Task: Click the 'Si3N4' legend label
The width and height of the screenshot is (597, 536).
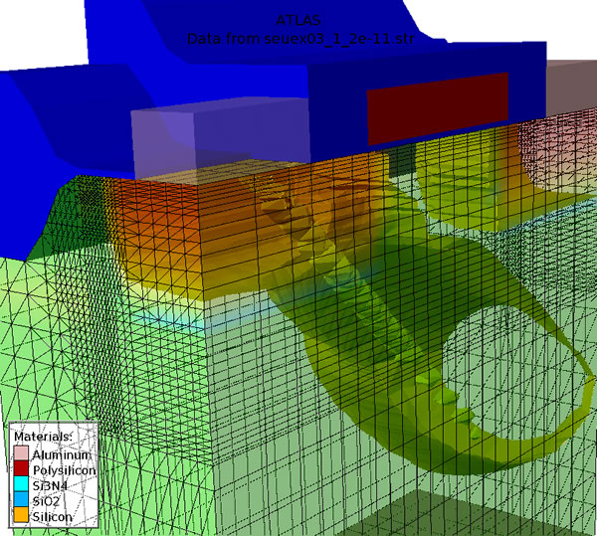Action: pyautogui.click(x=50, y=486)
